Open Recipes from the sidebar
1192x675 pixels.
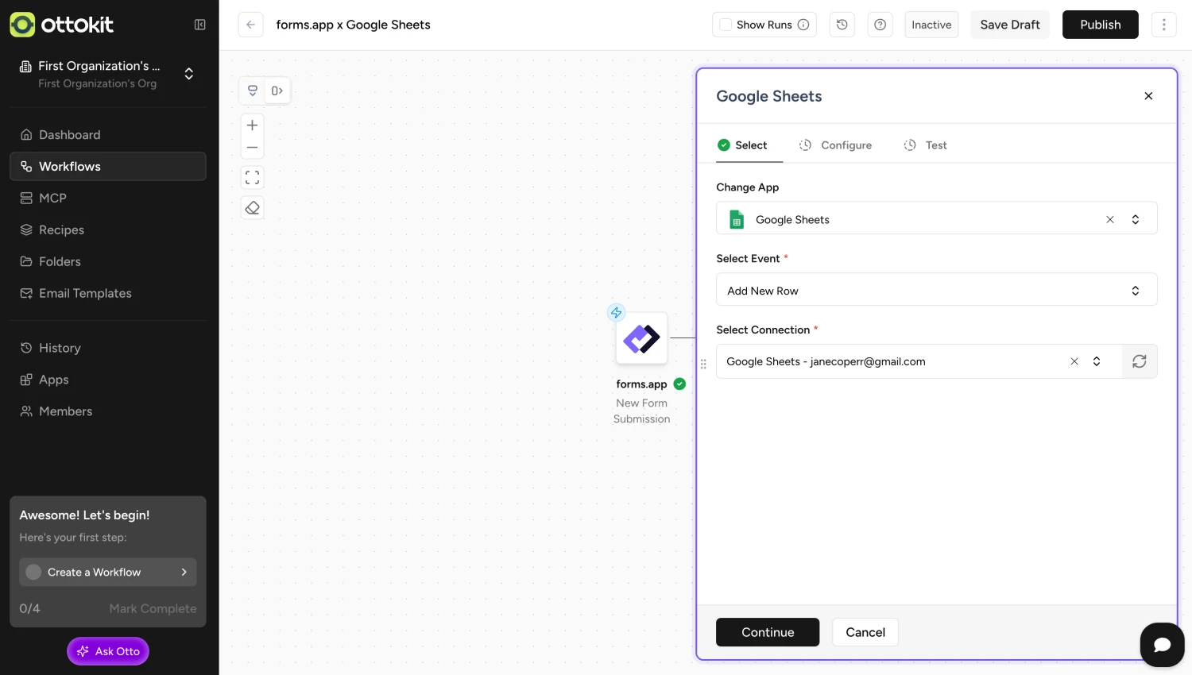[61, 229]
